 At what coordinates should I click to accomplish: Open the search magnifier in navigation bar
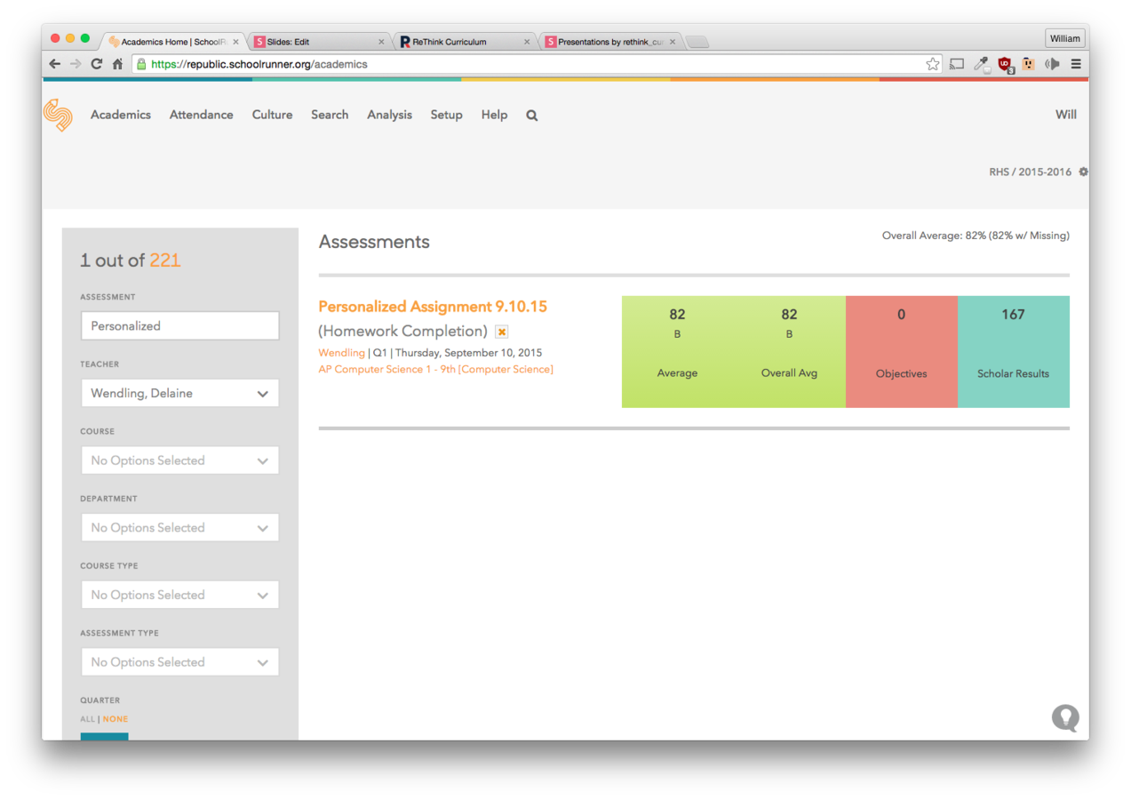pos(531,116)
